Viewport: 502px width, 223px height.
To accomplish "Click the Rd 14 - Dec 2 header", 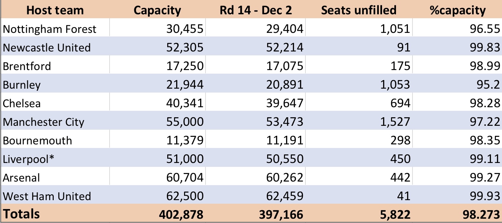I will 256,10.
